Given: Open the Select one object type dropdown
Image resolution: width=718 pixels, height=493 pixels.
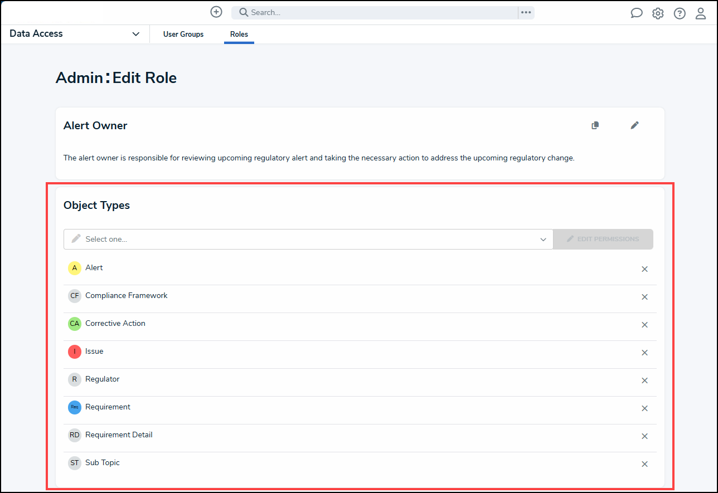Looking at the screenshot, I should tap(308, 239).
